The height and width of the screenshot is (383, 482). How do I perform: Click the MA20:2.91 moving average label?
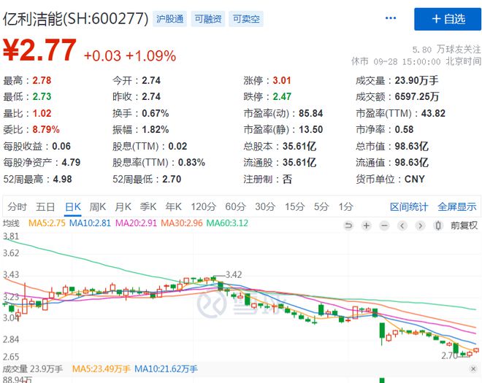click(x=136, y=223)
